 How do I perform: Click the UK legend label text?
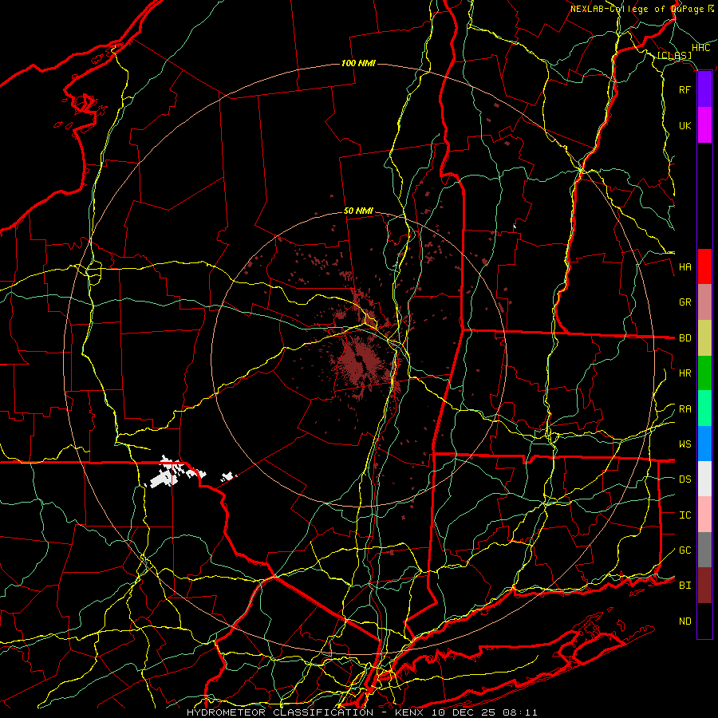point(685,125)
